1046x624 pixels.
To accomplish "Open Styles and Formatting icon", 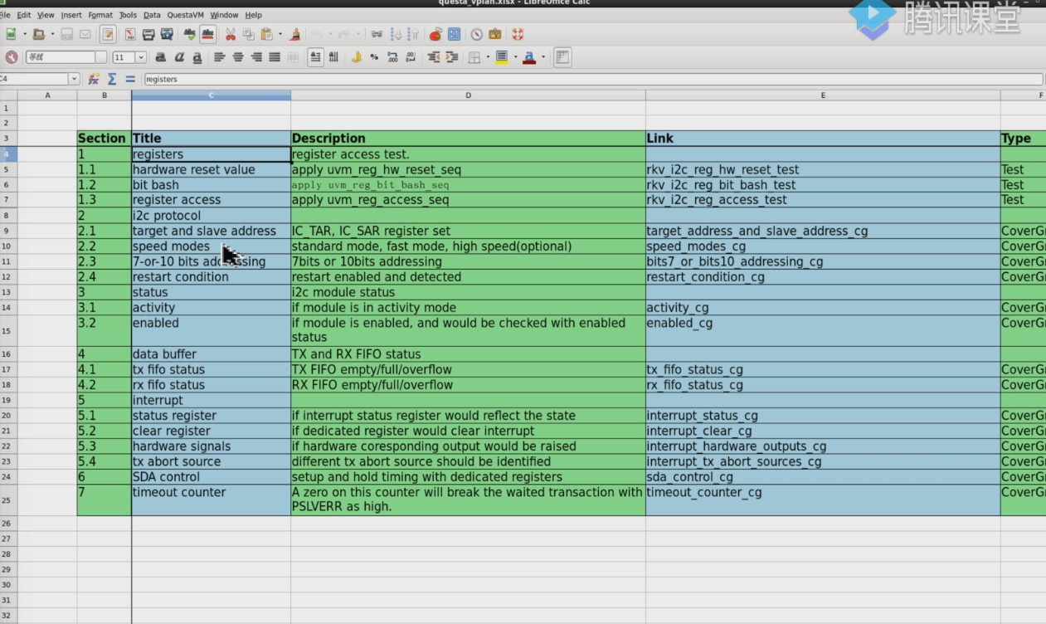I will (x=12, y=57).
